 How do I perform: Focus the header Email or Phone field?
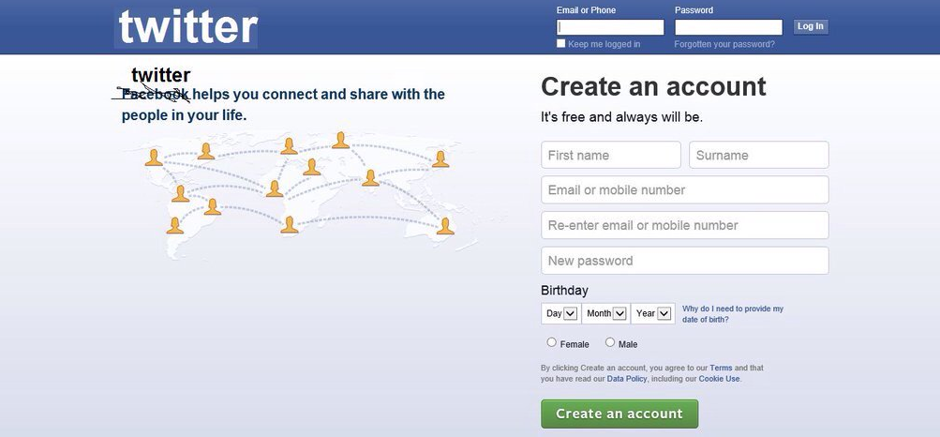[610, 27]
